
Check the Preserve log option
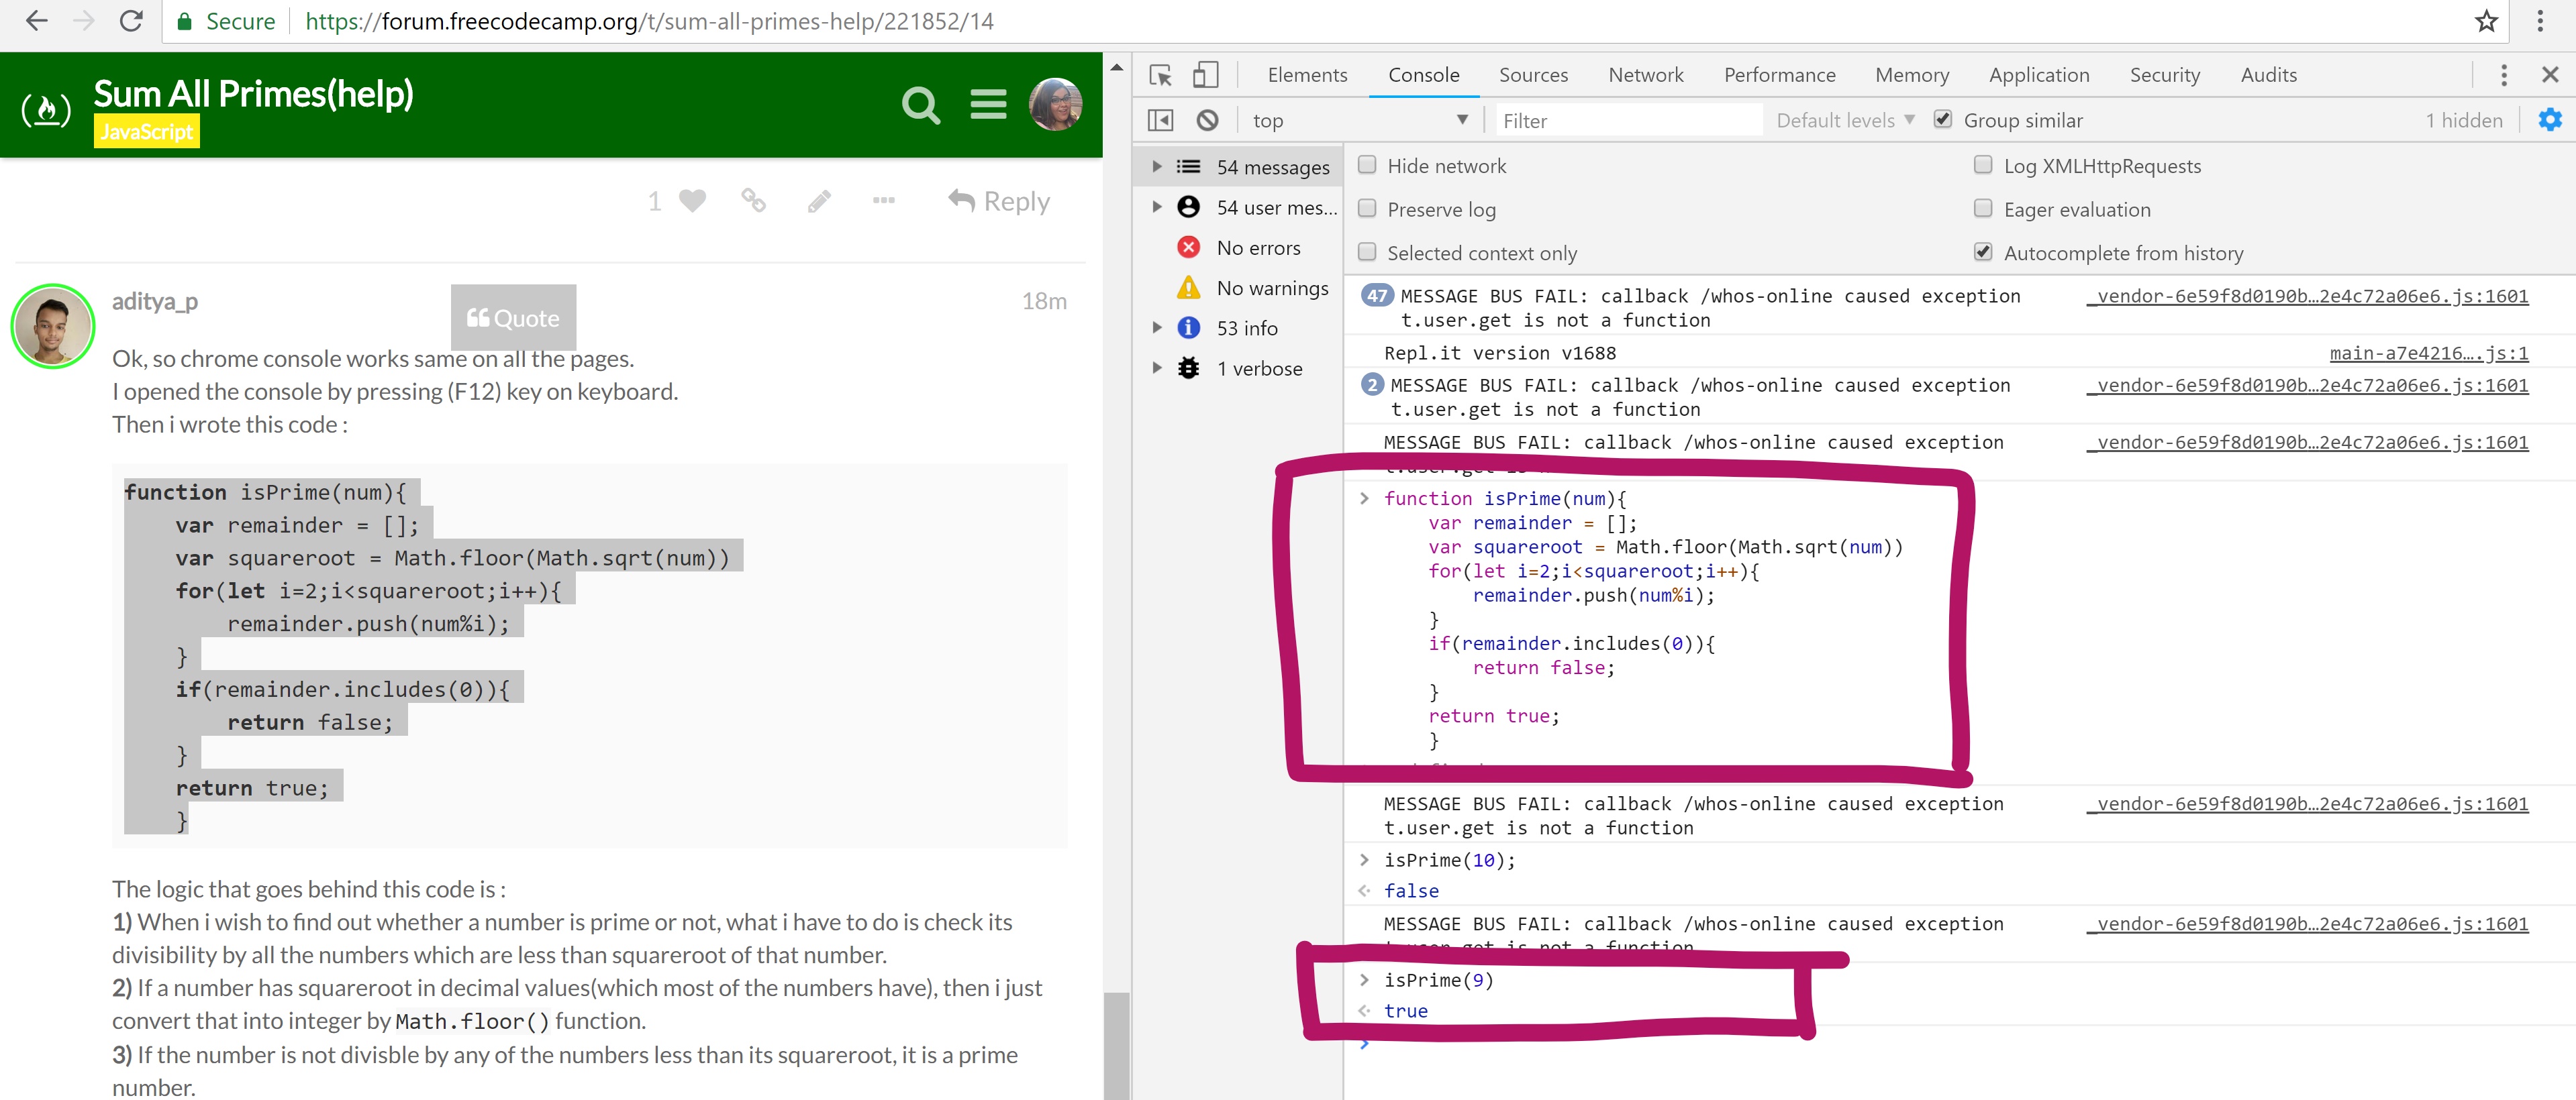[1367, 209]
